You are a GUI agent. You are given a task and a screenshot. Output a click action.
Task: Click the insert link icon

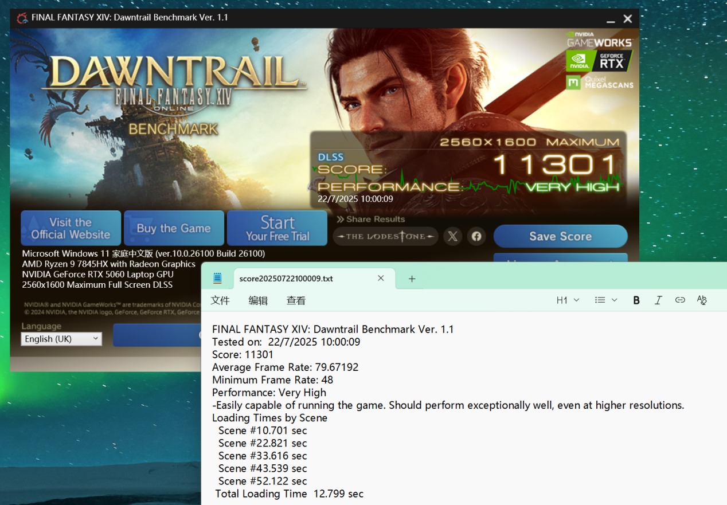pyautogui.click(x=680, y=300)
